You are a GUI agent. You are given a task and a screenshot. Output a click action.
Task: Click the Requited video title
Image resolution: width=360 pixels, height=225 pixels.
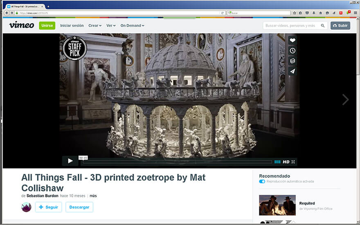(307, 203)
